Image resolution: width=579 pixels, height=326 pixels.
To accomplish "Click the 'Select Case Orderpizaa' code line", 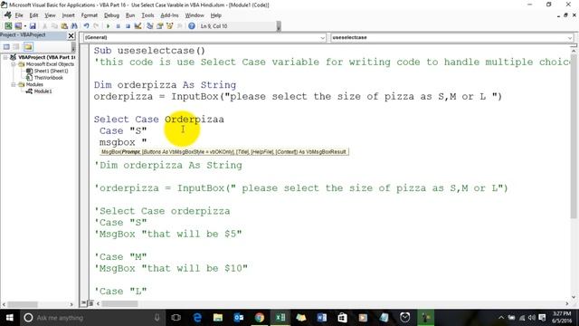I will [x=159, y=120].
